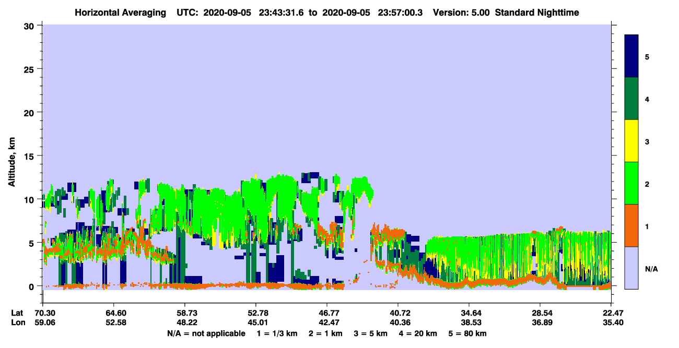Click the yellow color bar segment labeled 3
Image resolution: width=679 pixels, height=348 pixels.
tap(631, 141)
